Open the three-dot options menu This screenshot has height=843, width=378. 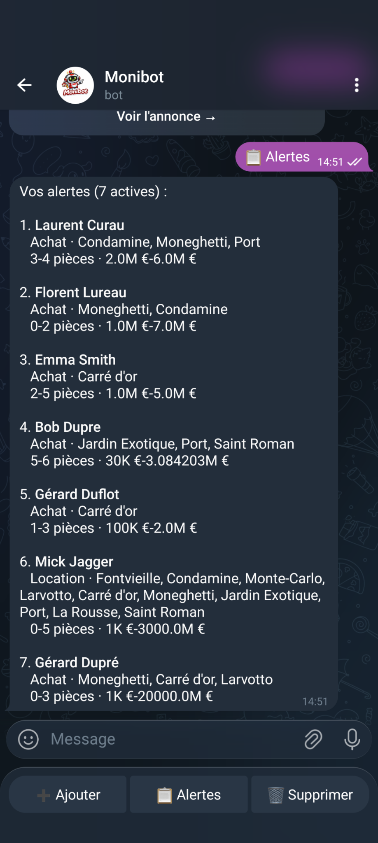pos(357,85)
